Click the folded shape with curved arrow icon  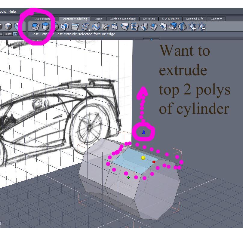click(x=115, y=26)
